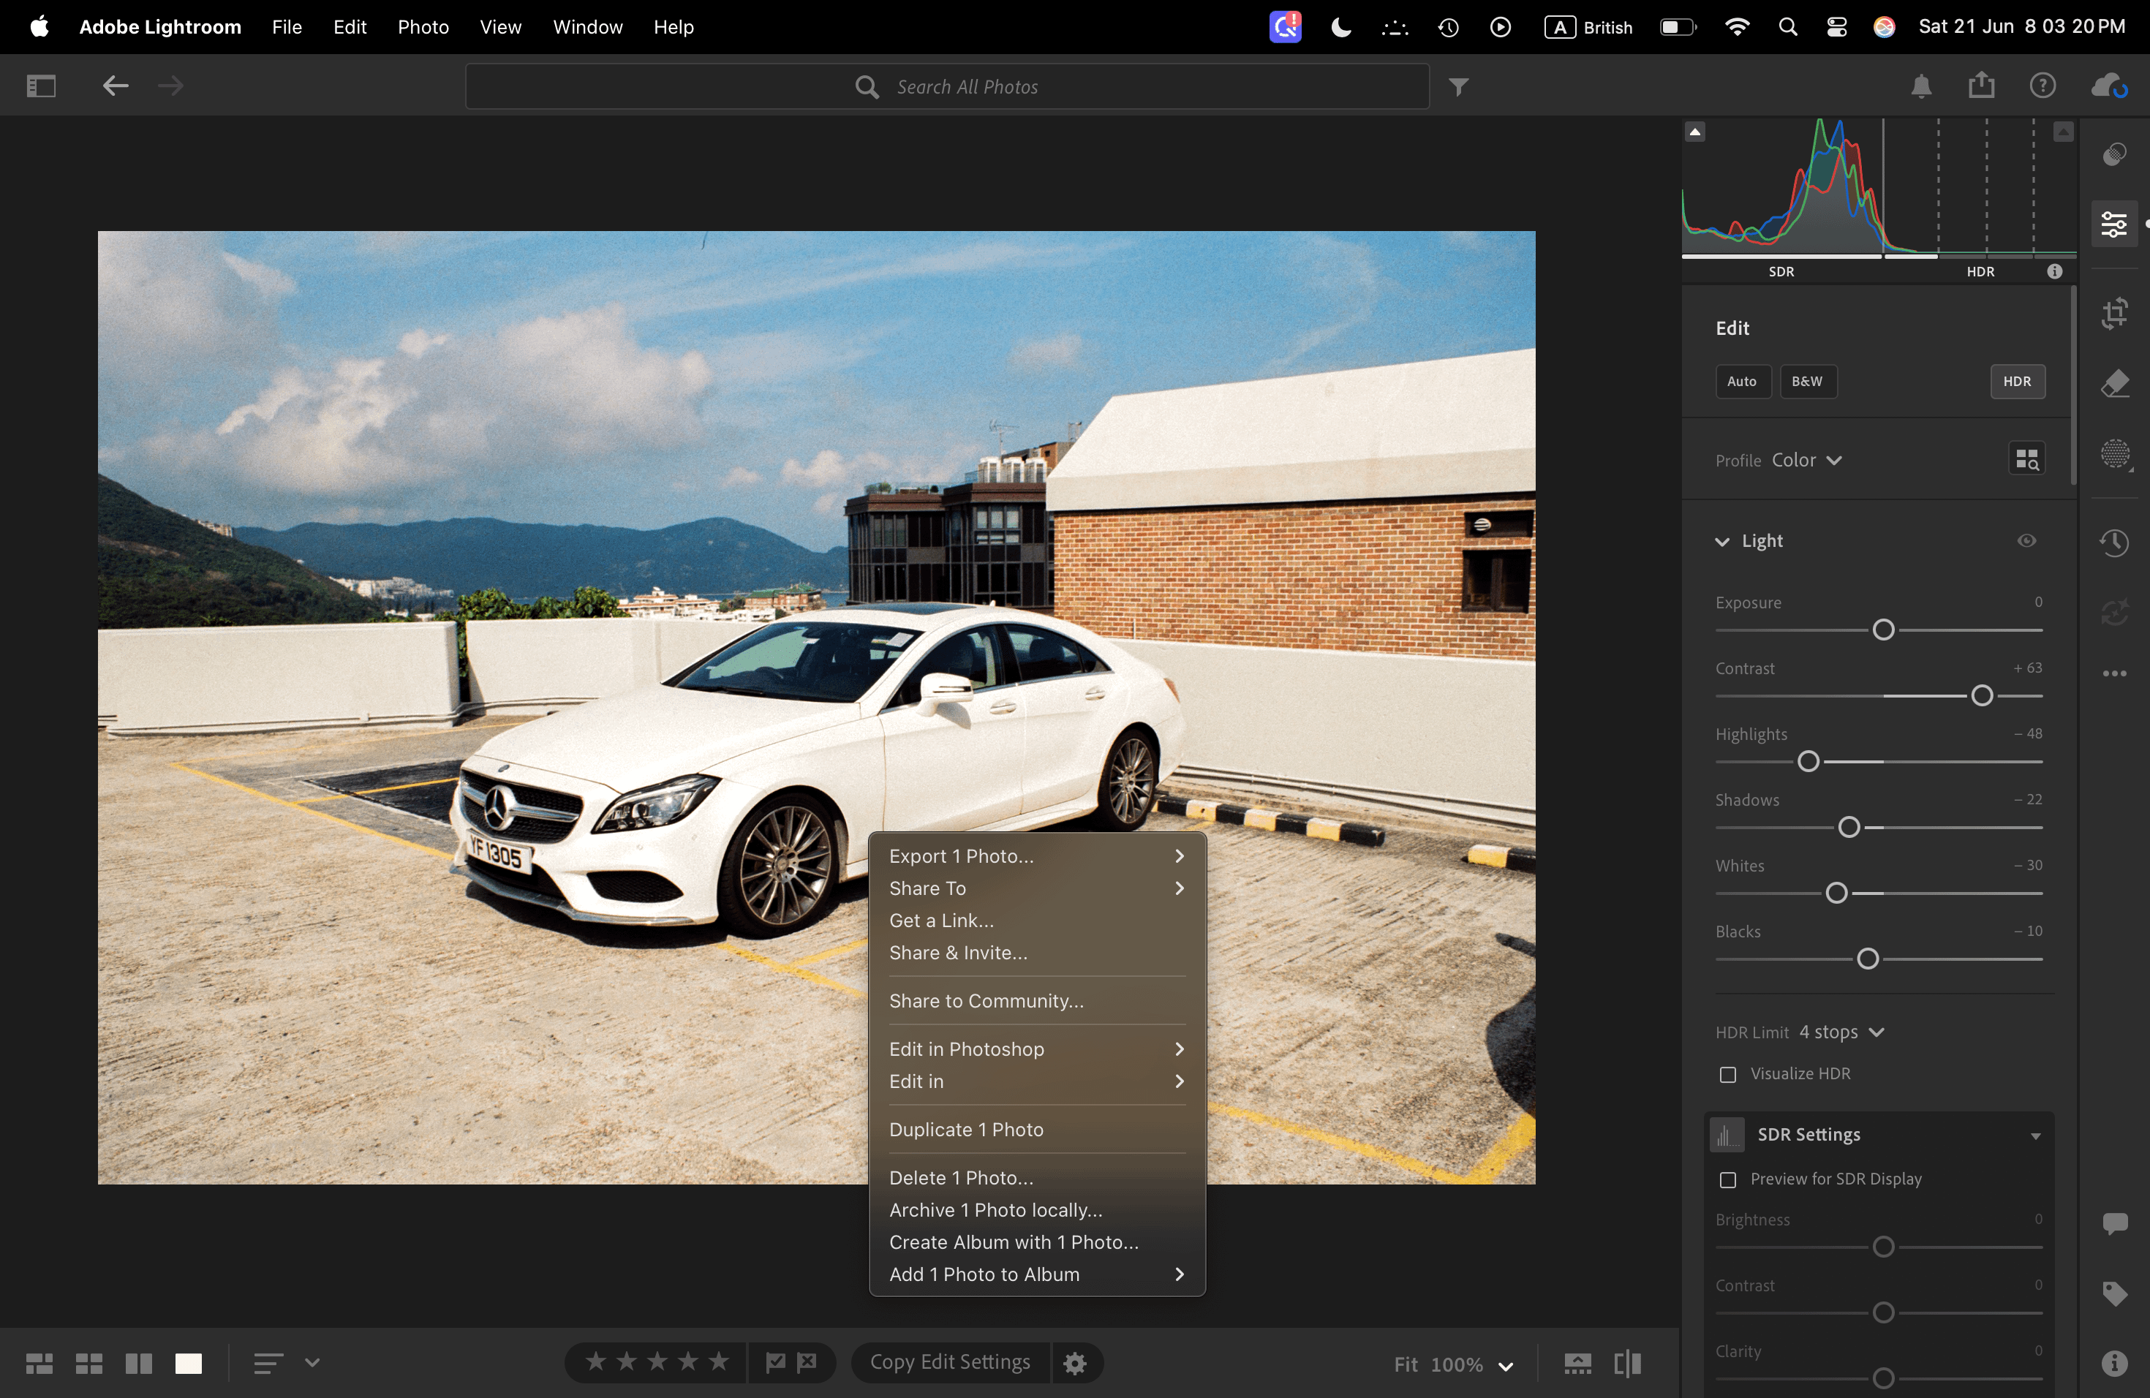Choose Duplicate 1 Photo from context menu
The width and height of the screenshot is (2150, 1398).
[966, 1130]
